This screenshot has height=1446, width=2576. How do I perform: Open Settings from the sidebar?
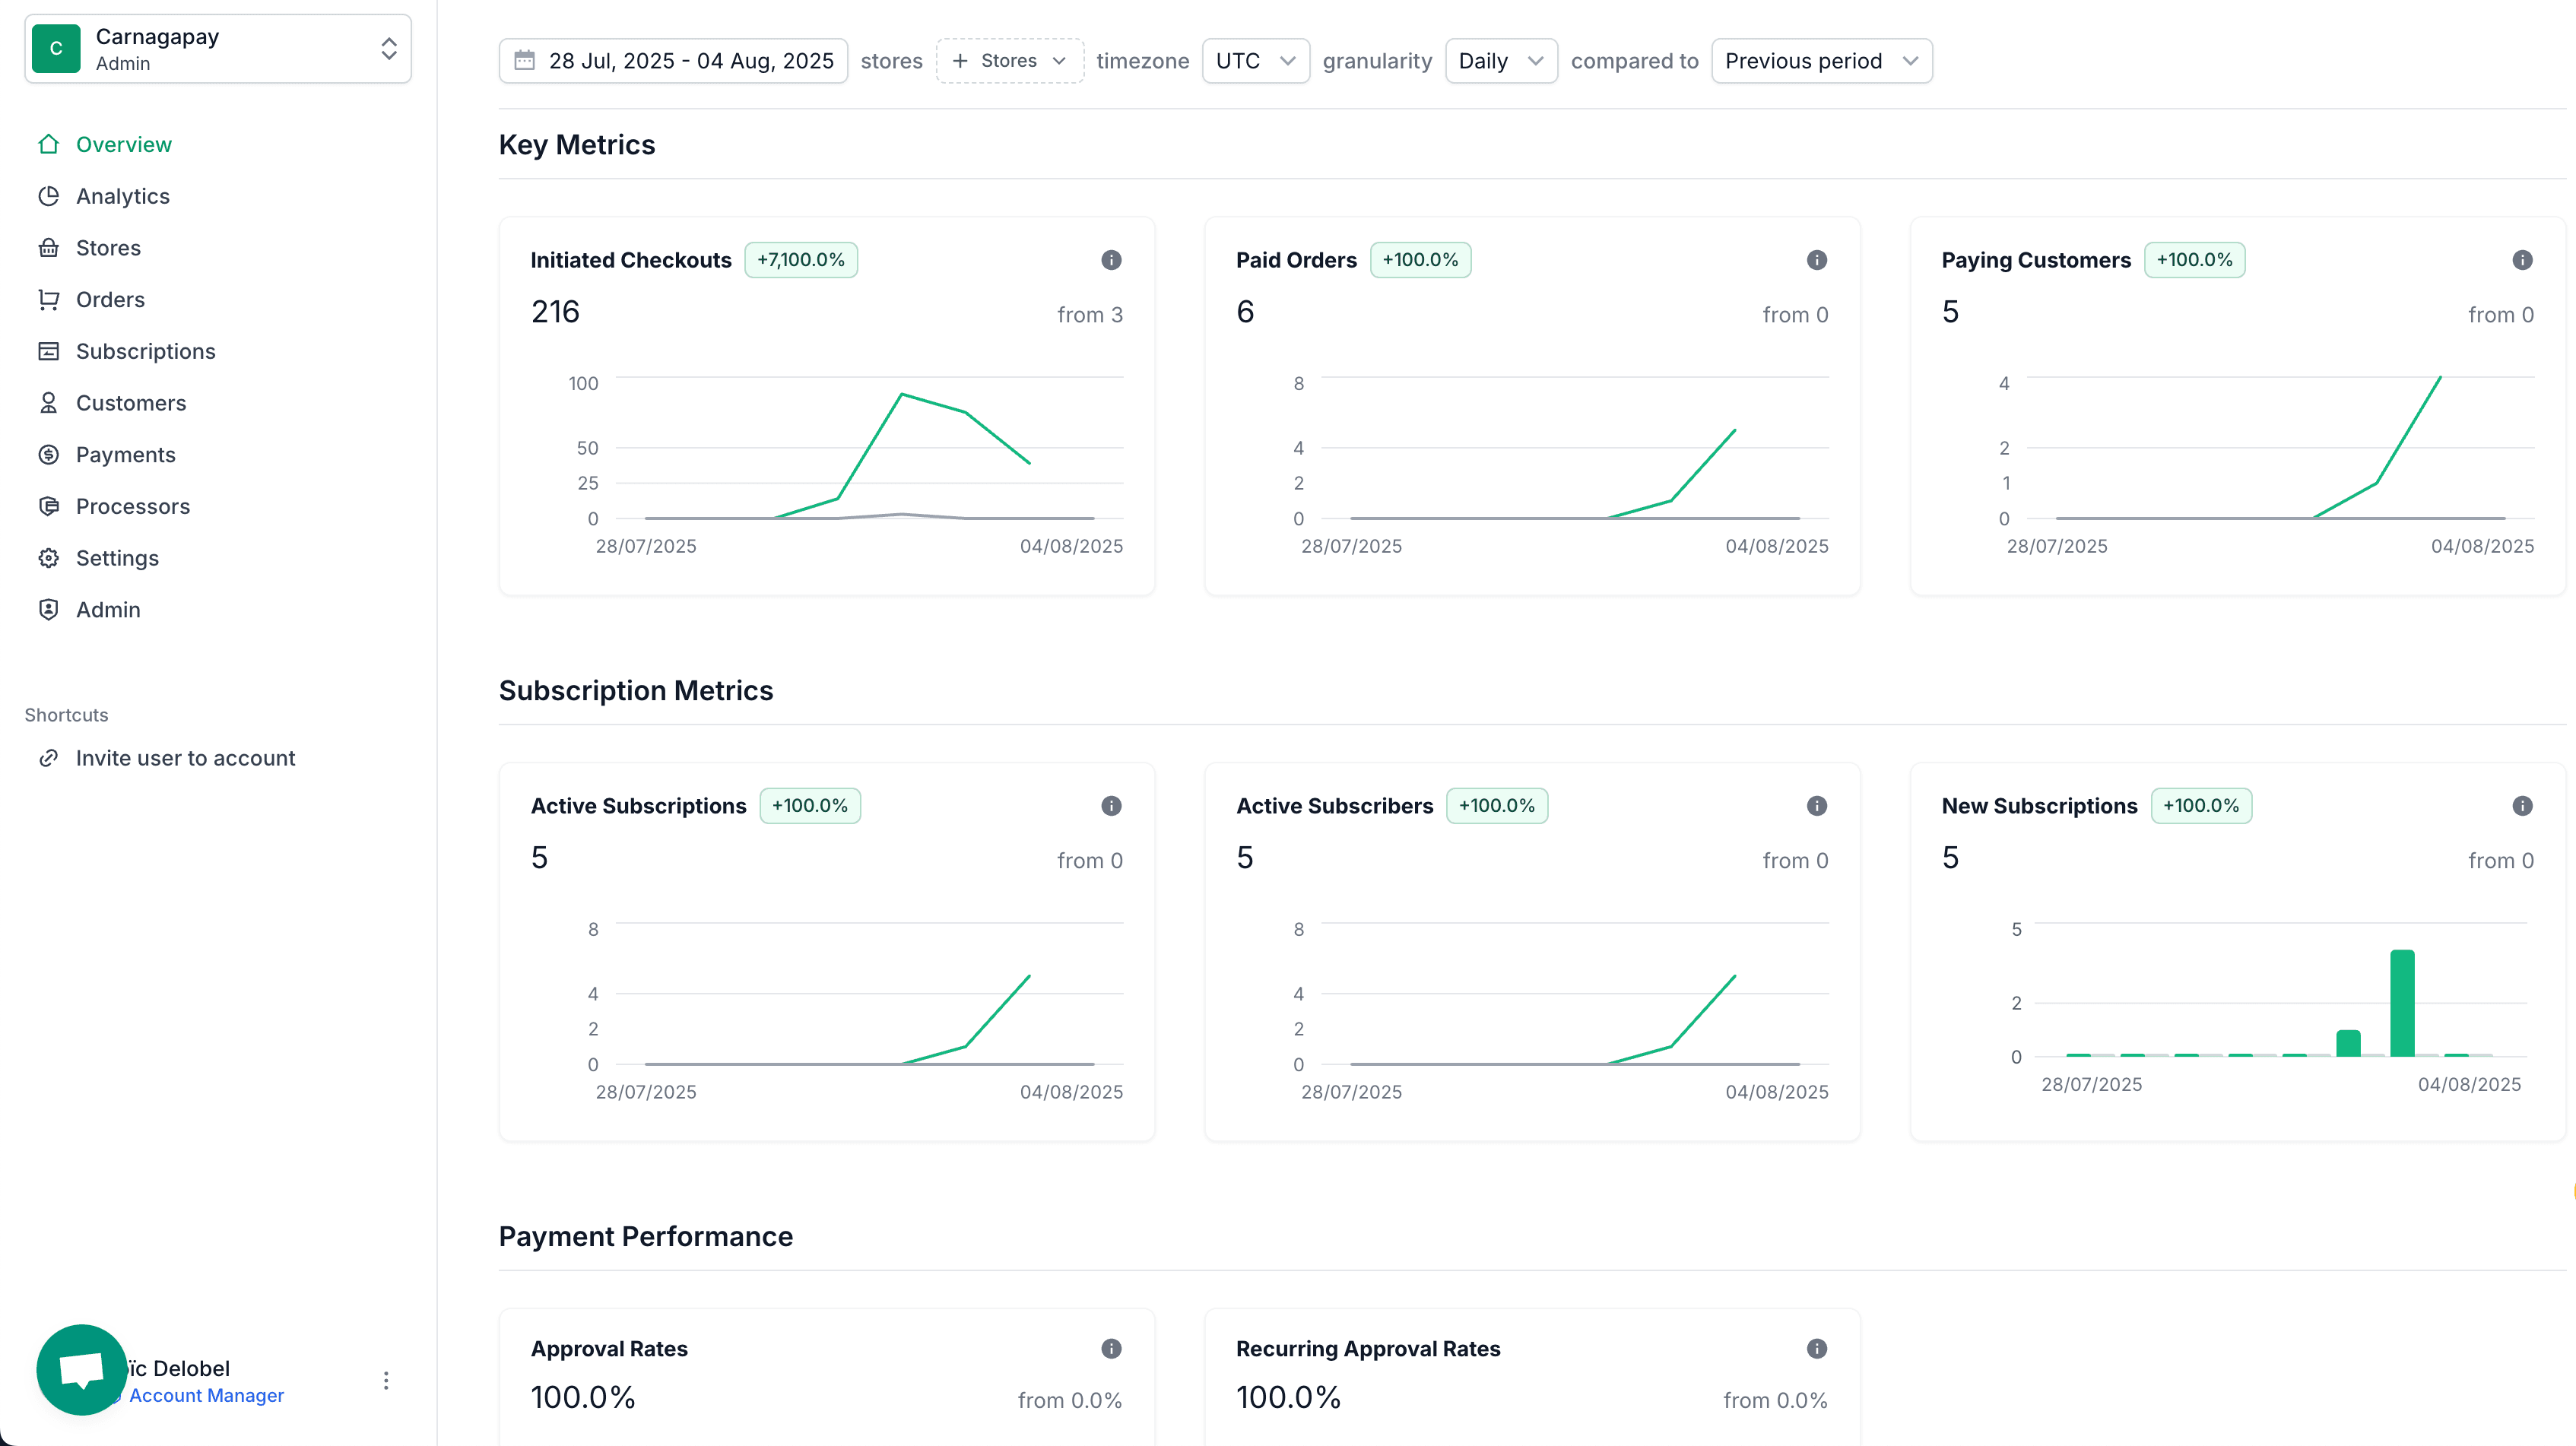(x=117, y=559)
